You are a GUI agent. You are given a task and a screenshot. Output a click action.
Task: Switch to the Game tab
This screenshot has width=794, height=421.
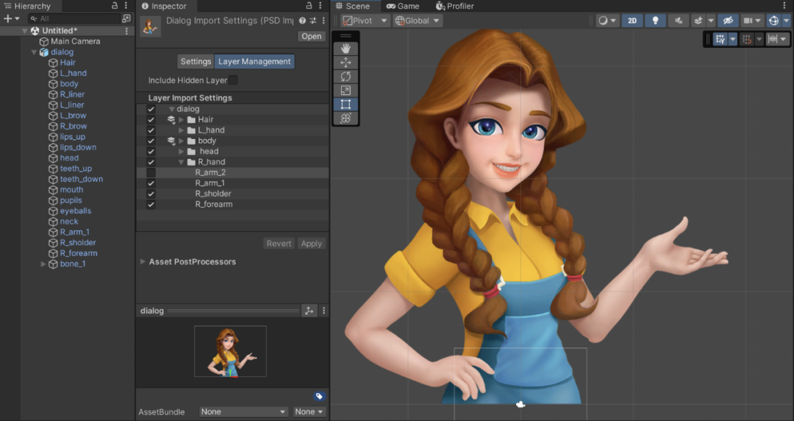pyautogui.click(x=403, y=6)
